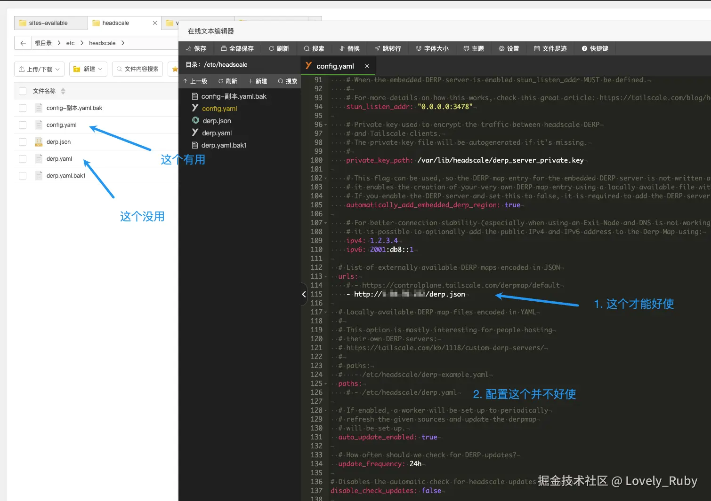The width and height of the screenshot is (711, 501).
Task: View file history via 文件足迹
Action: pyautogui.click(x=550, y=48)
